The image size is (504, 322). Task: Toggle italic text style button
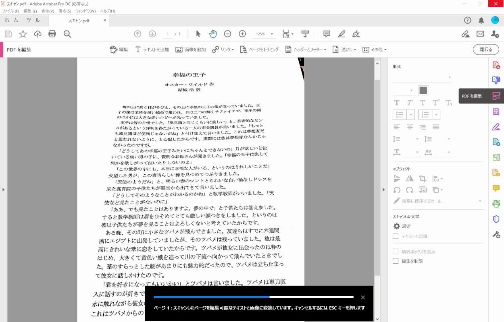(410, 103)
